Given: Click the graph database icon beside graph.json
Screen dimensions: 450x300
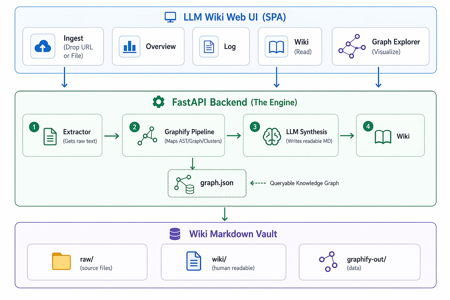Looking at the screenshot, I should (x=184, y=184).
